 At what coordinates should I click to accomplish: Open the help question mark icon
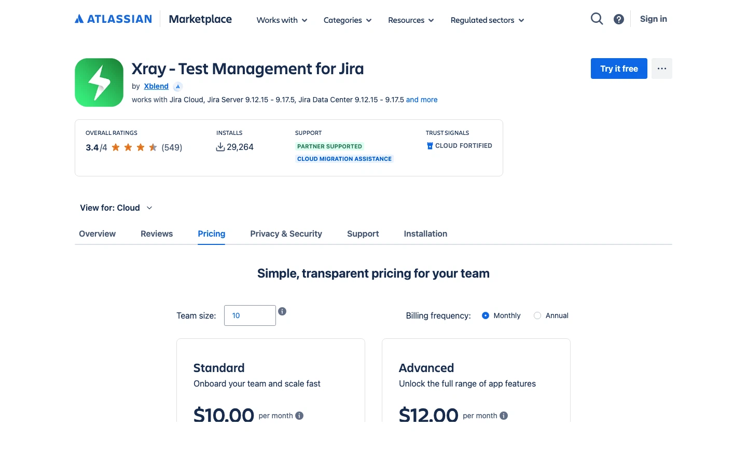point(618,19)
